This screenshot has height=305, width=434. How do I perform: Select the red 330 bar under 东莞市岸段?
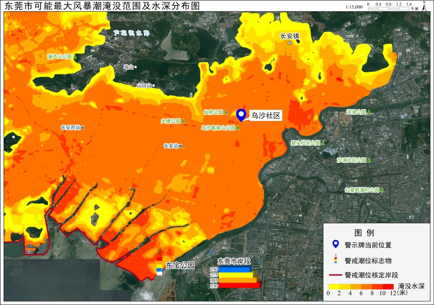(x=240, y=286)
